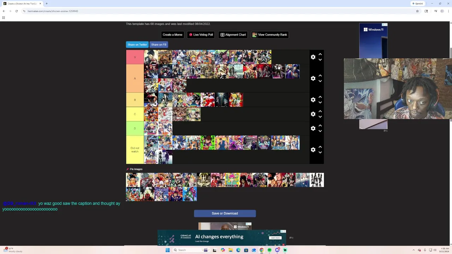Image resolution: width=452 pixels, height=254 pixels.
Task: Select the Did not watch tier label
Action: point(135,150)
